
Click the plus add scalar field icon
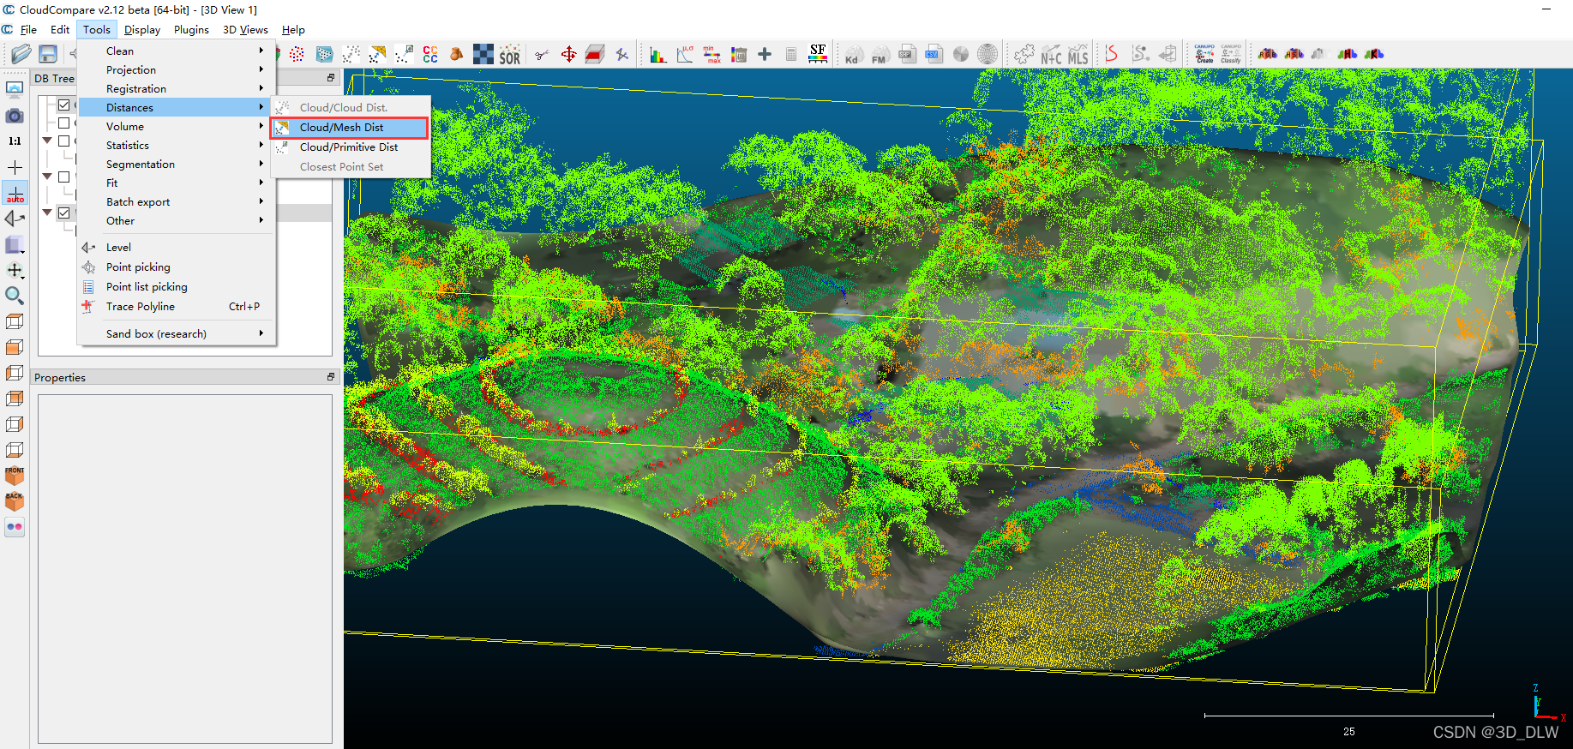coord(765,55)
